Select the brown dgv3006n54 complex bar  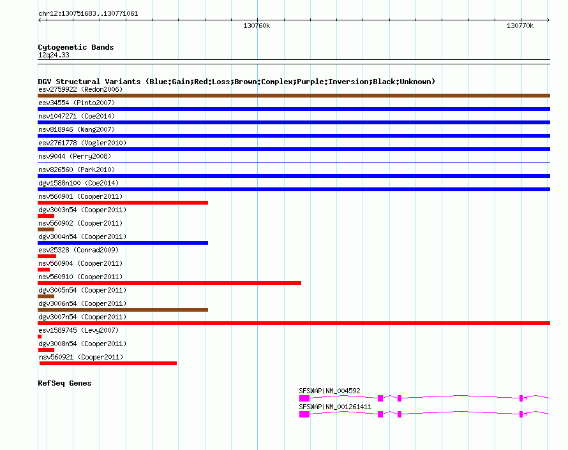click(x=123, y=310)
